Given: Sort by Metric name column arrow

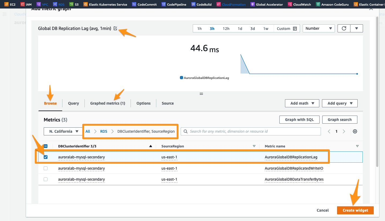Looking at the screenshot, I should (357, 146).
